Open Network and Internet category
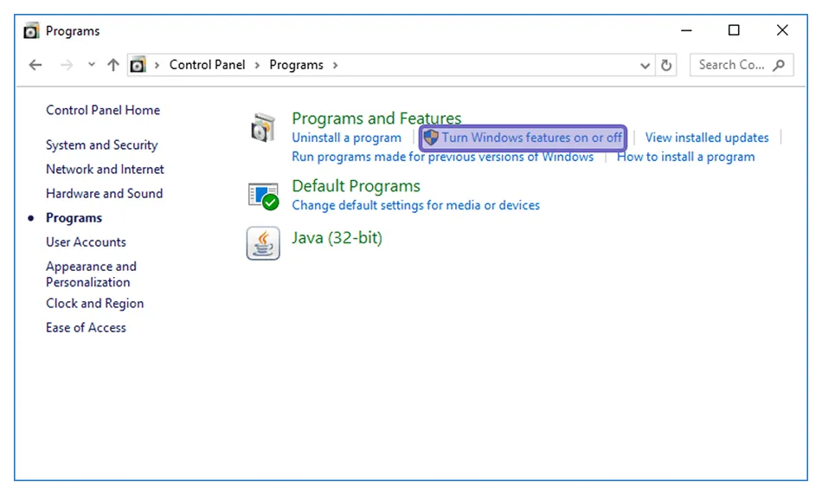The image size is (822, 495). pyautogui.click(x=105, y=170)
